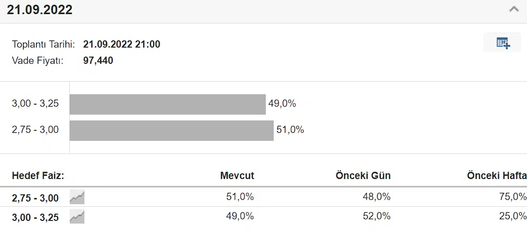Click the Hedef Faiz table header
This screenshot has height=233, width=527.
pos(38,176)
